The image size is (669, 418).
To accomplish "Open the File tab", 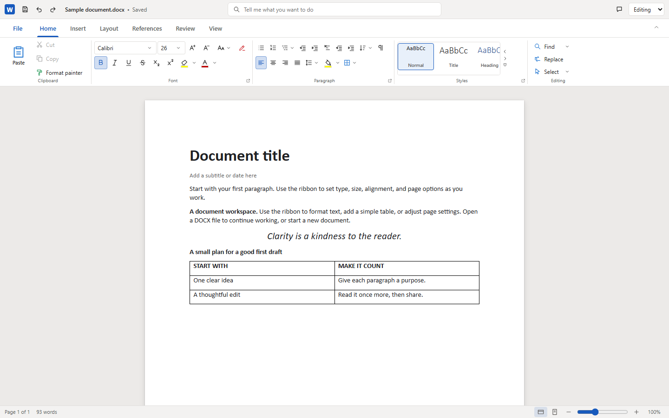I will tap(18, 28).
